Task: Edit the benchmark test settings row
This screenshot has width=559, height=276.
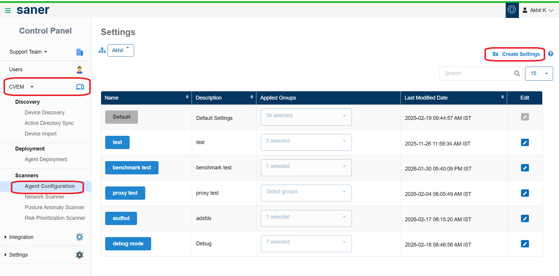Action: click(x=525, y=168)
